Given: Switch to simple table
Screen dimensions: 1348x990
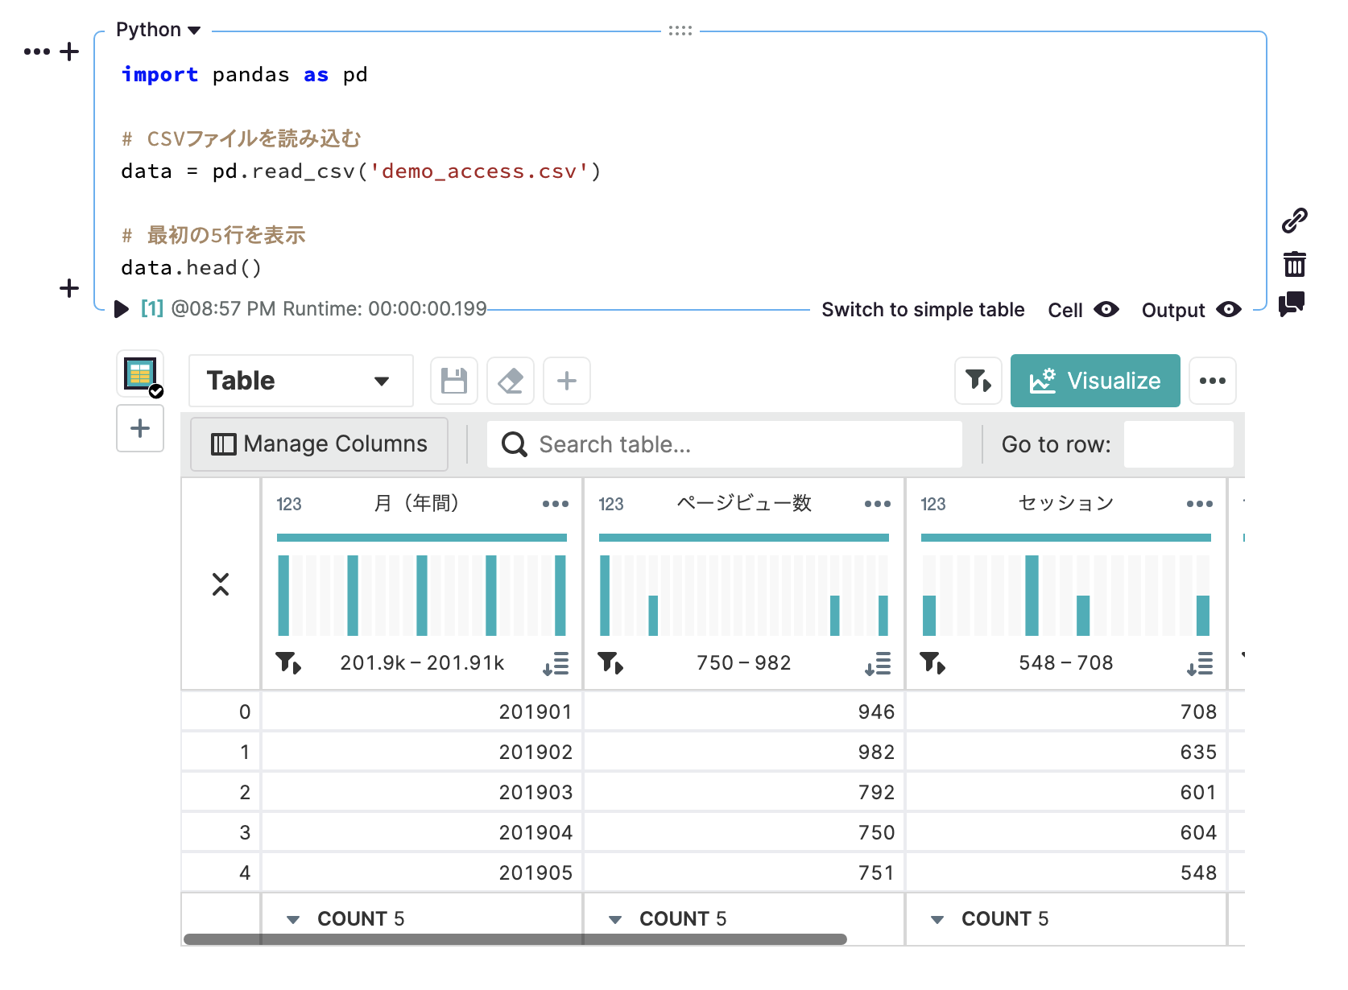Looking at the screenshot, I should (x=923, y=309).
